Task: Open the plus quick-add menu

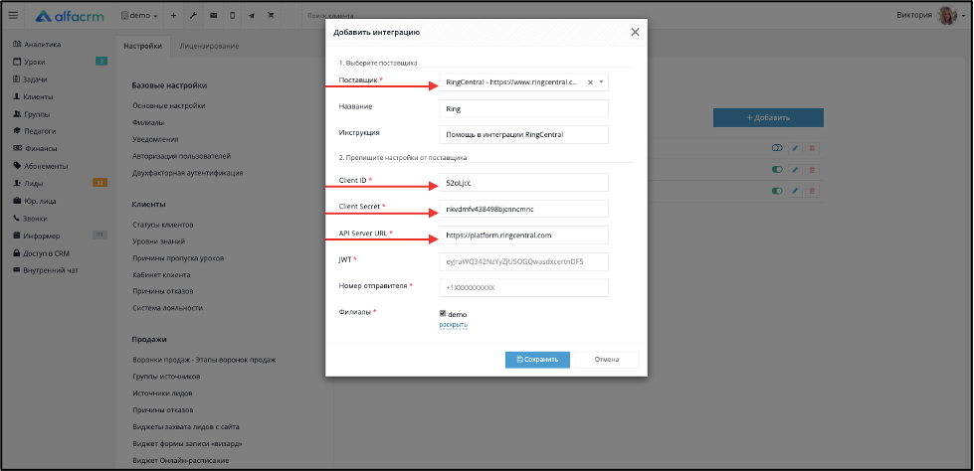Action: tap(173, 16)
